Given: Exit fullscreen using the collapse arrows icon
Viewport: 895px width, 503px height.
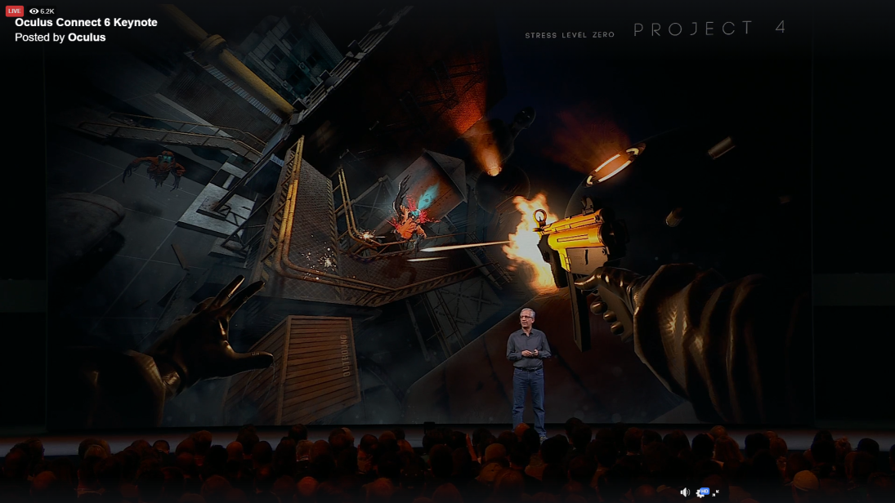Looking at the screenshot, I should tap(716, 492).
